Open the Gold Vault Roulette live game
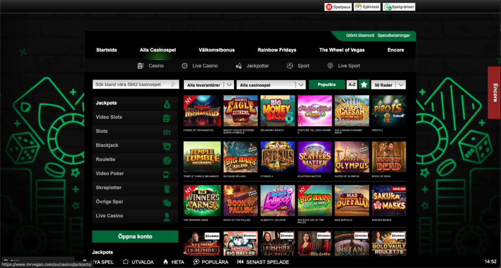Viewport: 501px width, 268px height. coord(389,244)
